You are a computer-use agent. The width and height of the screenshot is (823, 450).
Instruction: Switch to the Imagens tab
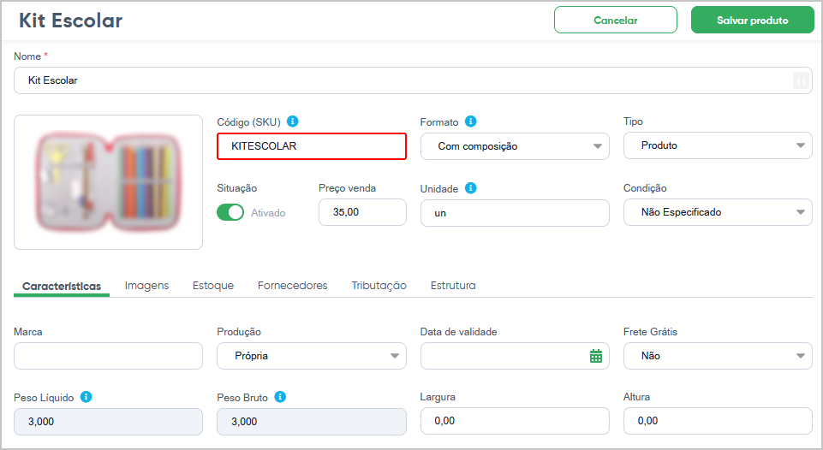[147, 286]
